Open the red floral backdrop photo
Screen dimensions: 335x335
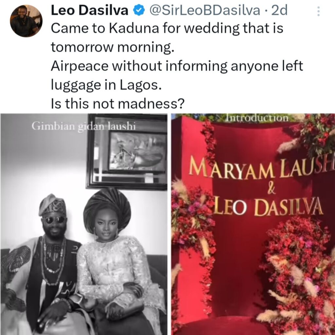[x=253, y=224]
